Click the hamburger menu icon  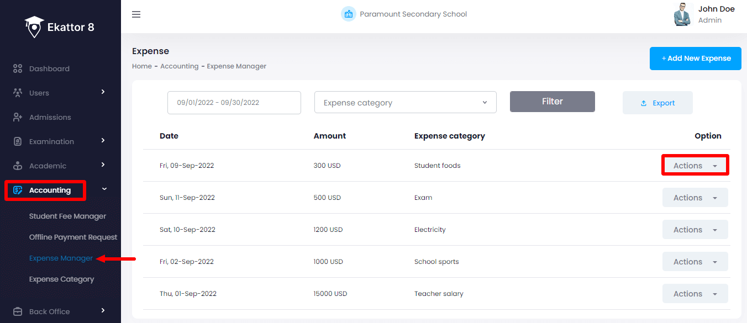136,14
